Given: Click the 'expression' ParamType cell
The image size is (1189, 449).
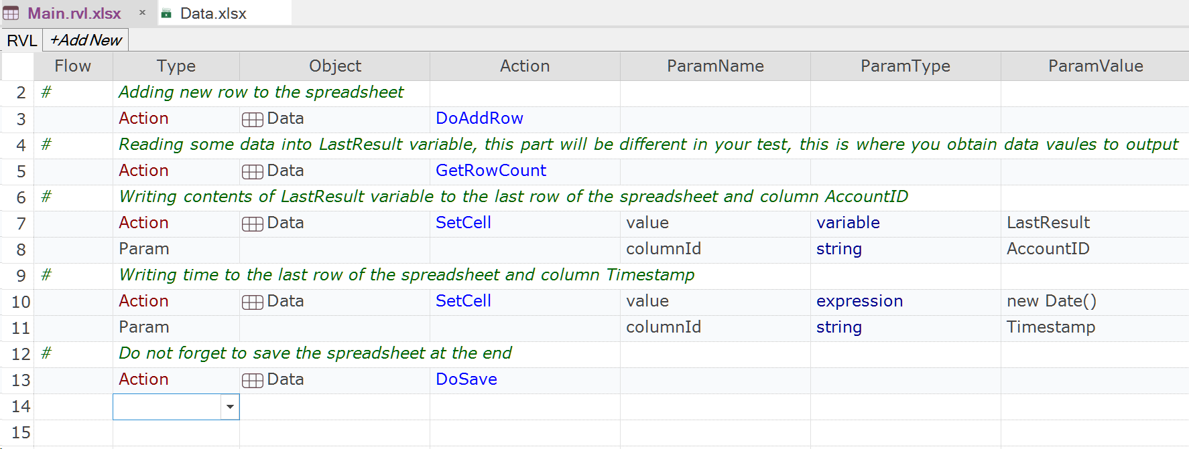Looking at the screenshot, I should [x=859, y=301].
